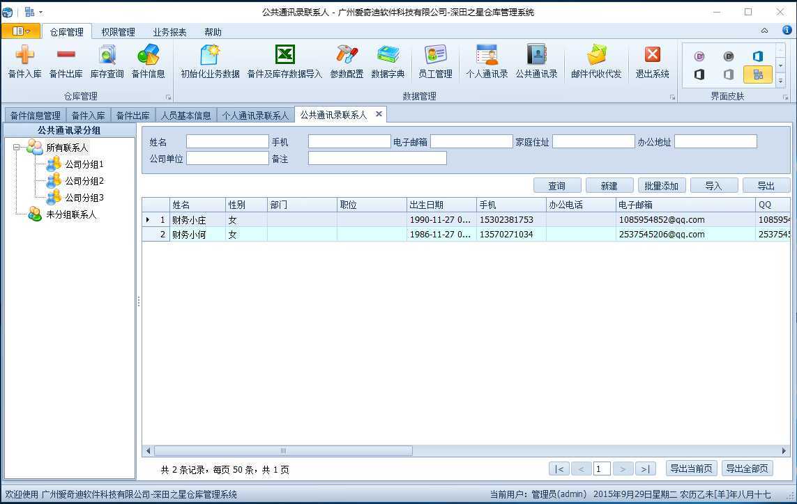Click 导出当前页 button

point(691,468)
